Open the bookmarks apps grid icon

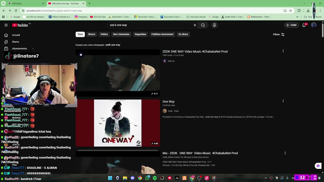[x=3, y=17]
